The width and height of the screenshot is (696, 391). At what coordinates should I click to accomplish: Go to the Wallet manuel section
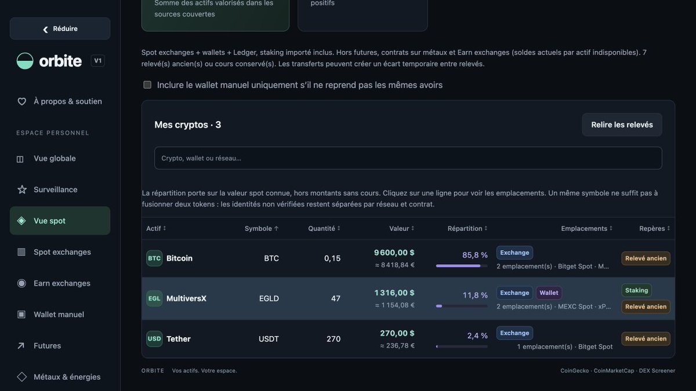pos(60,315)
